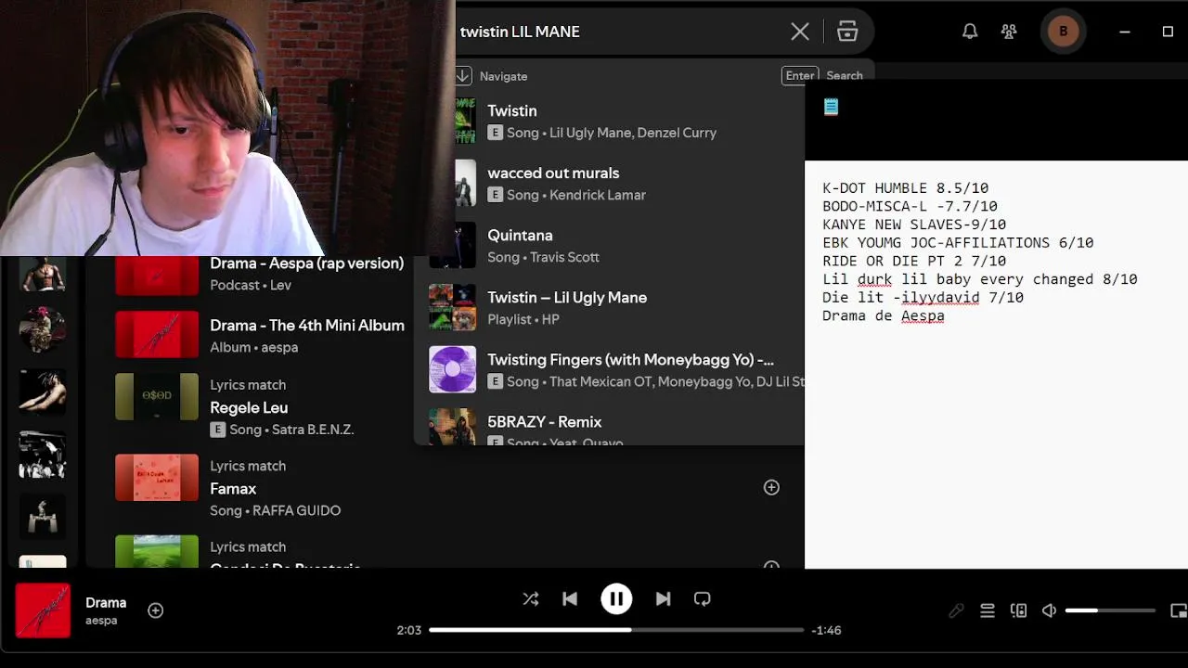Click the Die lit -ilyydavid 7/10 line
1188x668 pixels.
click(923, 298)
